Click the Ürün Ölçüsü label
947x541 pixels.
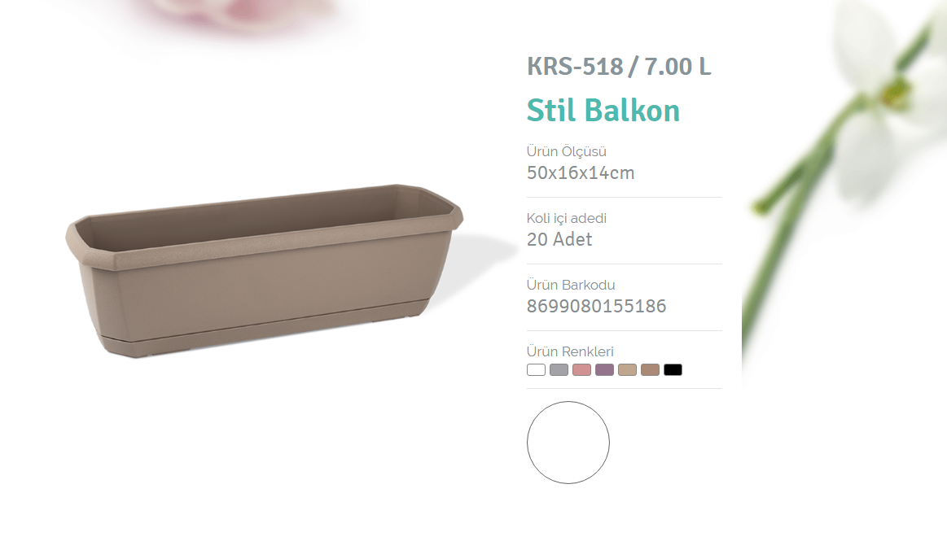pos(567,151)
